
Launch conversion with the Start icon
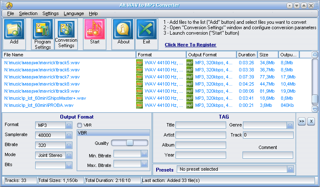pyautogui.click(x=95, y=29)
